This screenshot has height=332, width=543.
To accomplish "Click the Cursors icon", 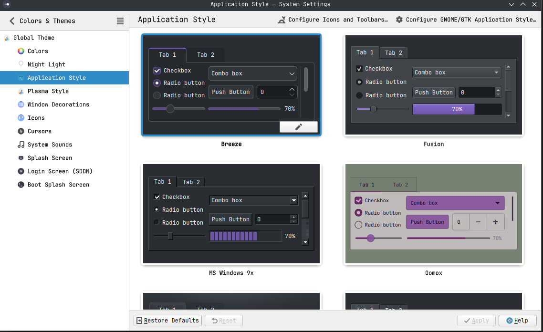I will click(21, 131).
